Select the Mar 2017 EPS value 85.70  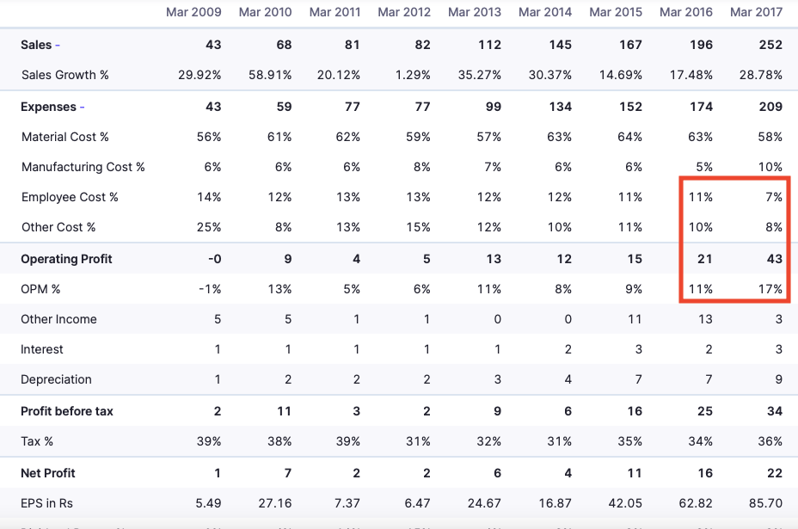tap(765, 502)
